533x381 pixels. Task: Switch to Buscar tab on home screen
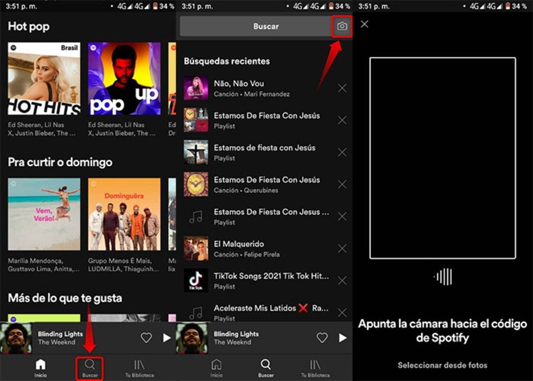pyautogui.click(x=89, y=369)
